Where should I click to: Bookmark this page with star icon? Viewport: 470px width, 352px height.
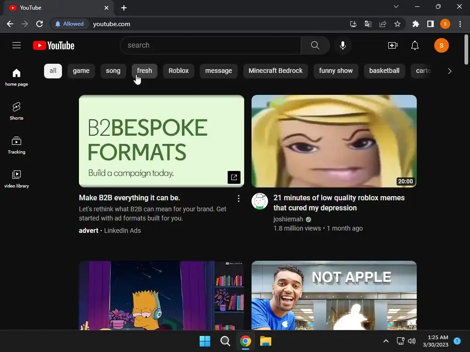pos(397,24)
